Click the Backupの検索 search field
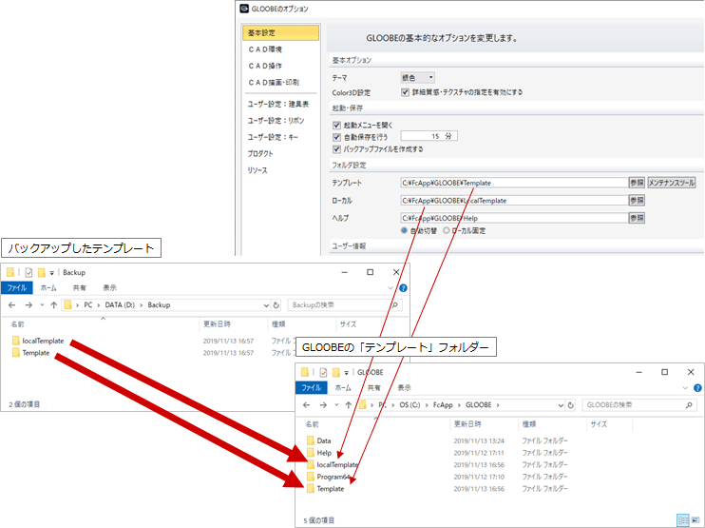 [x=344, y=305]
